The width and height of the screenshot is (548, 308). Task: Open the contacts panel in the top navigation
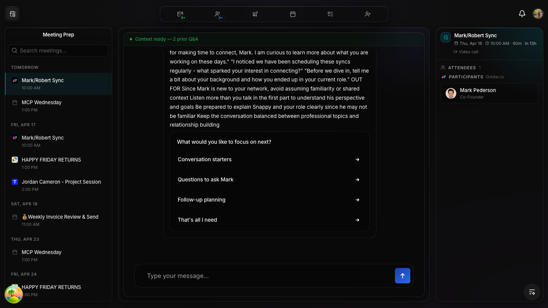click(x=218, y=14)
